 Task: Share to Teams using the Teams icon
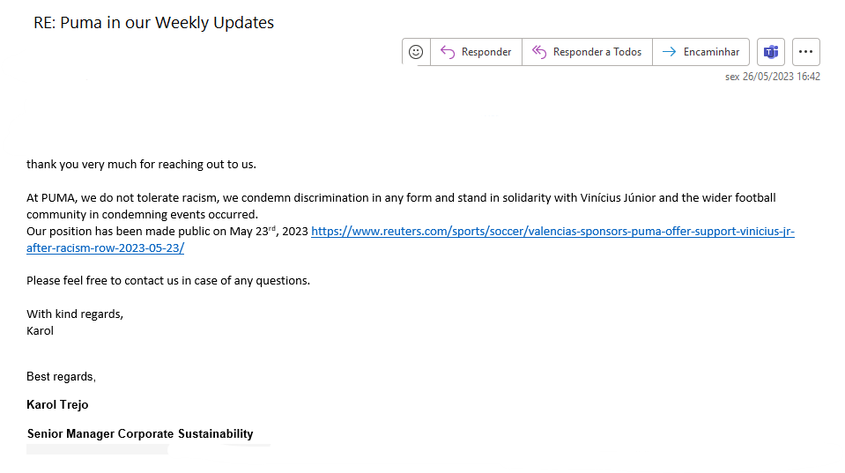pos(771,52)
